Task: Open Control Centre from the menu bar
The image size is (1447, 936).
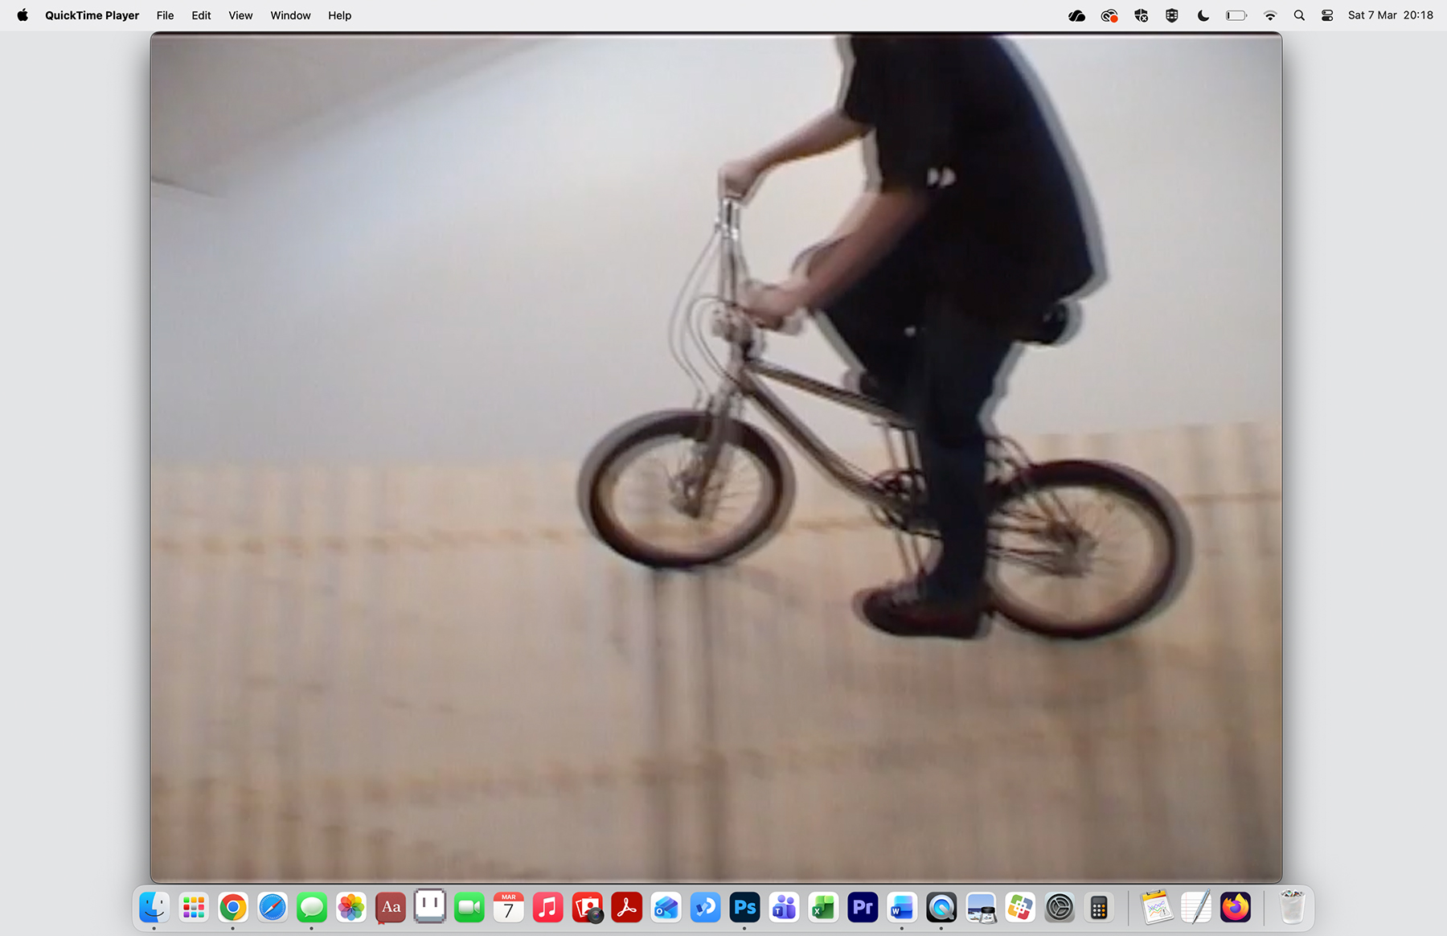Action: [x=1327, y=15]
